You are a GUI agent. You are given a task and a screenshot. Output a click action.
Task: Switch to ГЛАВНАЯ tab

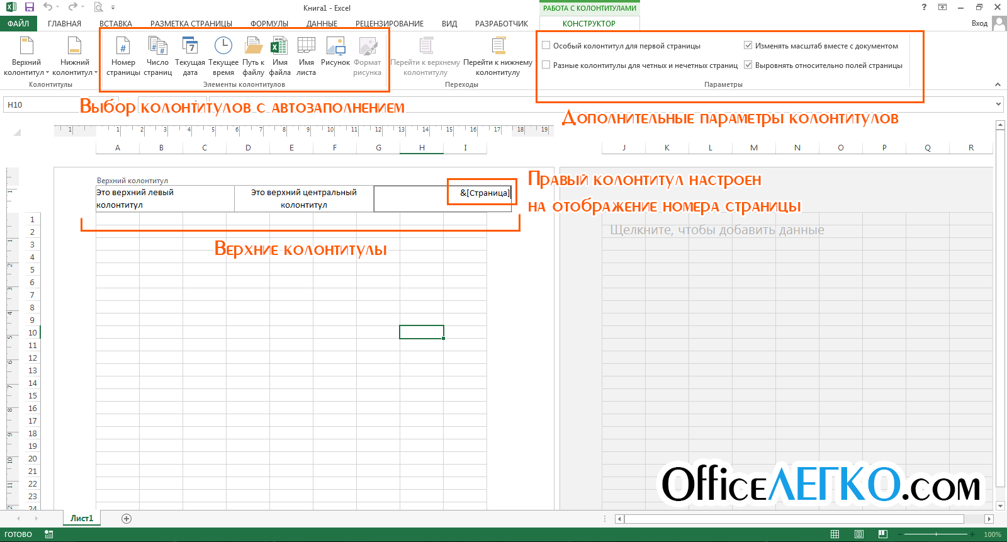click(x=64, y=23)
